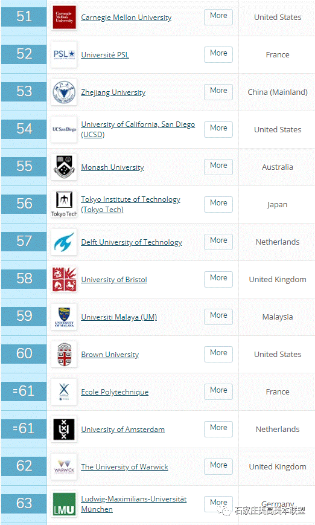The height and width of the screenshot is (525, 315).
Task: Click the UC San Diego logo
Action: tap(64, 129)
